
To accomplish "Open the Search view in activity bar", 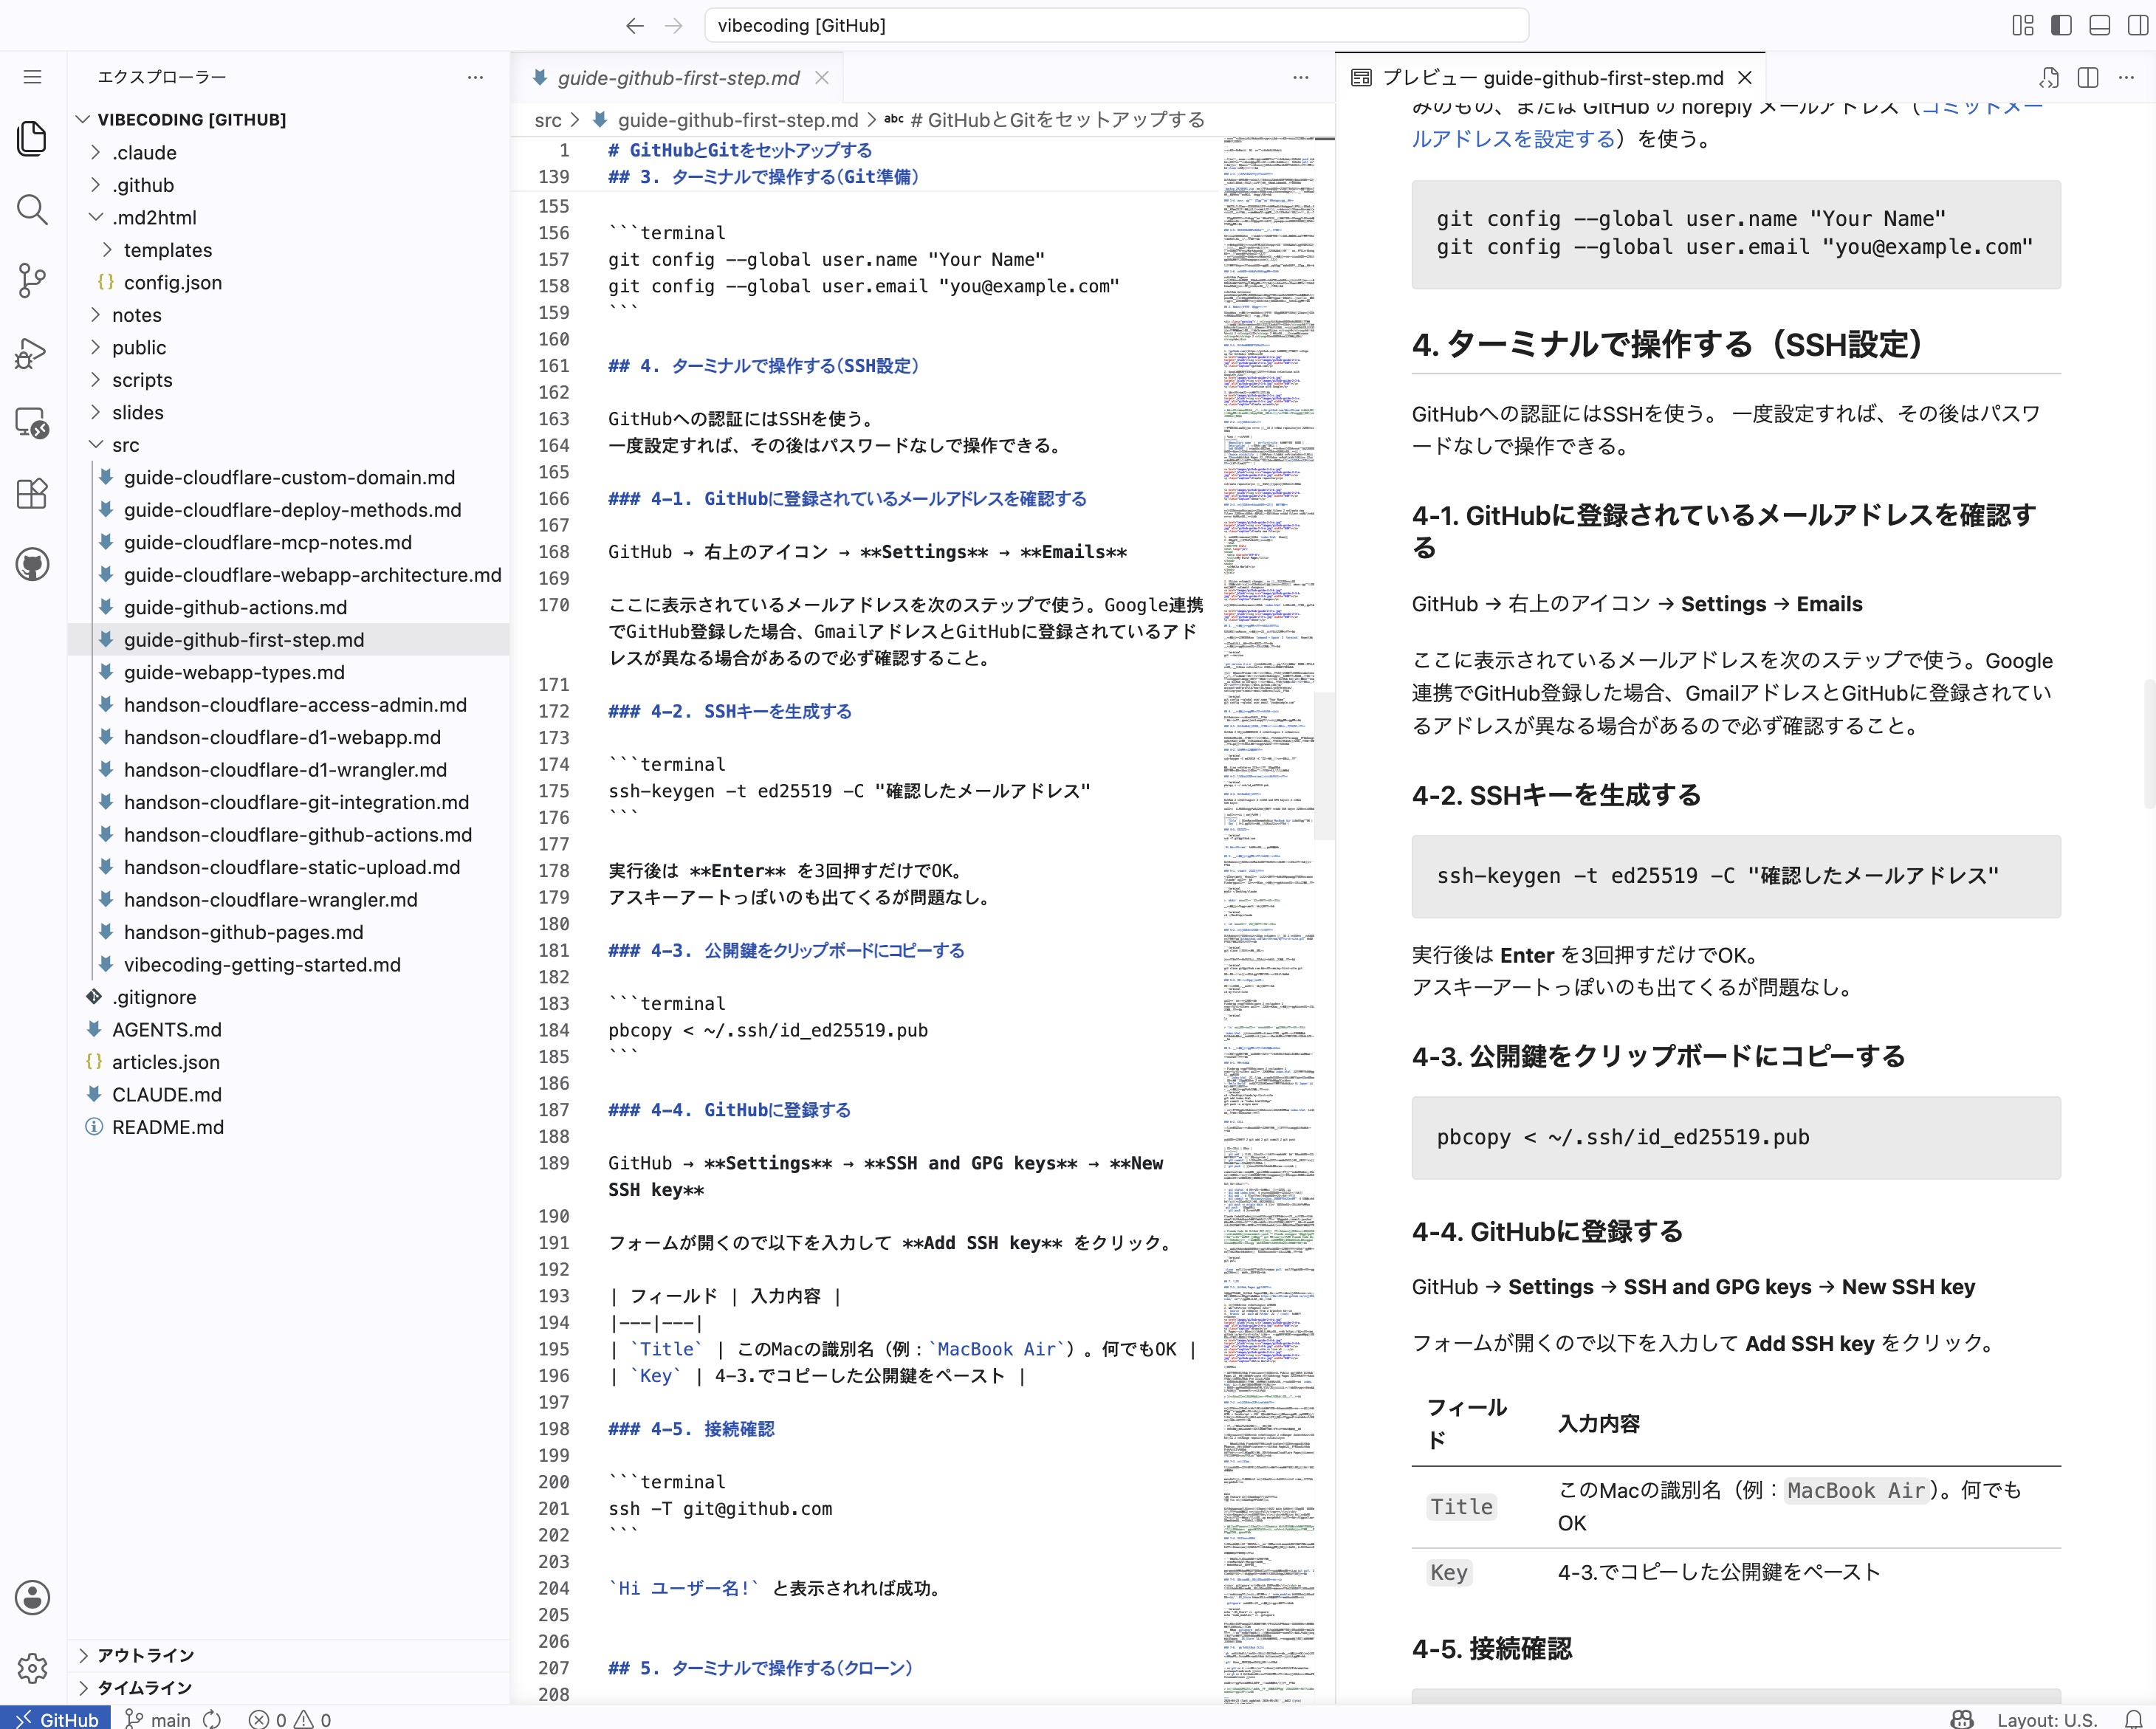I will [x=32, y=209].
